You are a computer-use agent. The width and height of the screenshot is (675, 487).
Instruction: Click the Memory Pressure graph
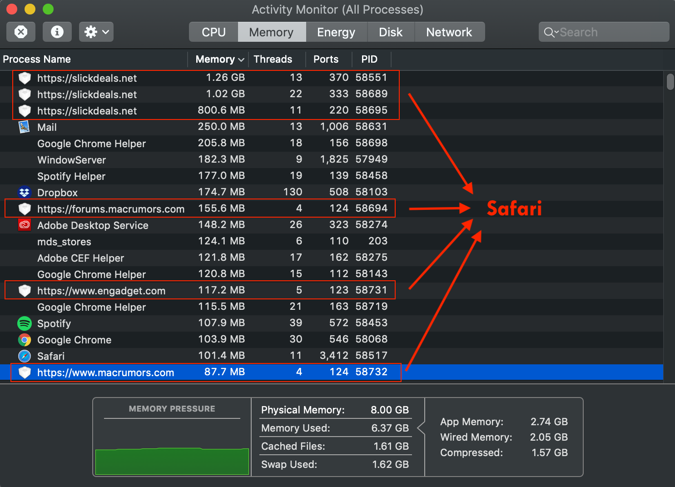tap(172, 461)
